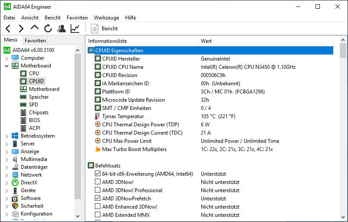
Task: Open the Werkzeuge menu
Action: [x=106, y=18]
